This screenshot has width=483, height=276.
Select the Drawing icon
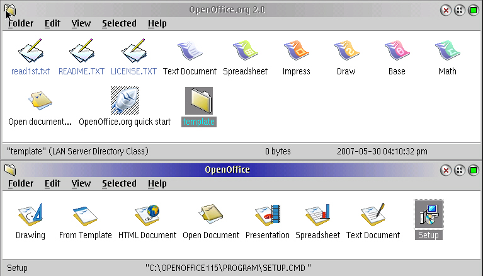[x=30, y=216]
